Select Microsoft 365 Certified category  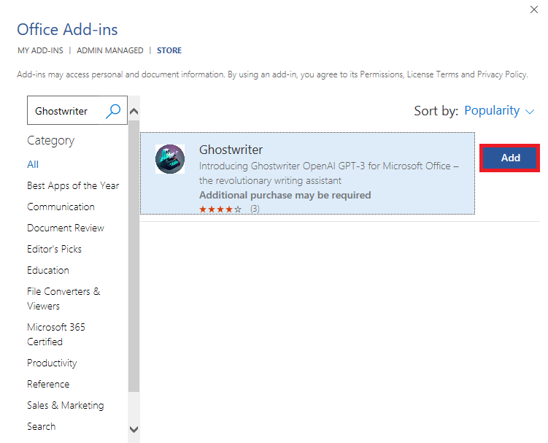[56, 334]
